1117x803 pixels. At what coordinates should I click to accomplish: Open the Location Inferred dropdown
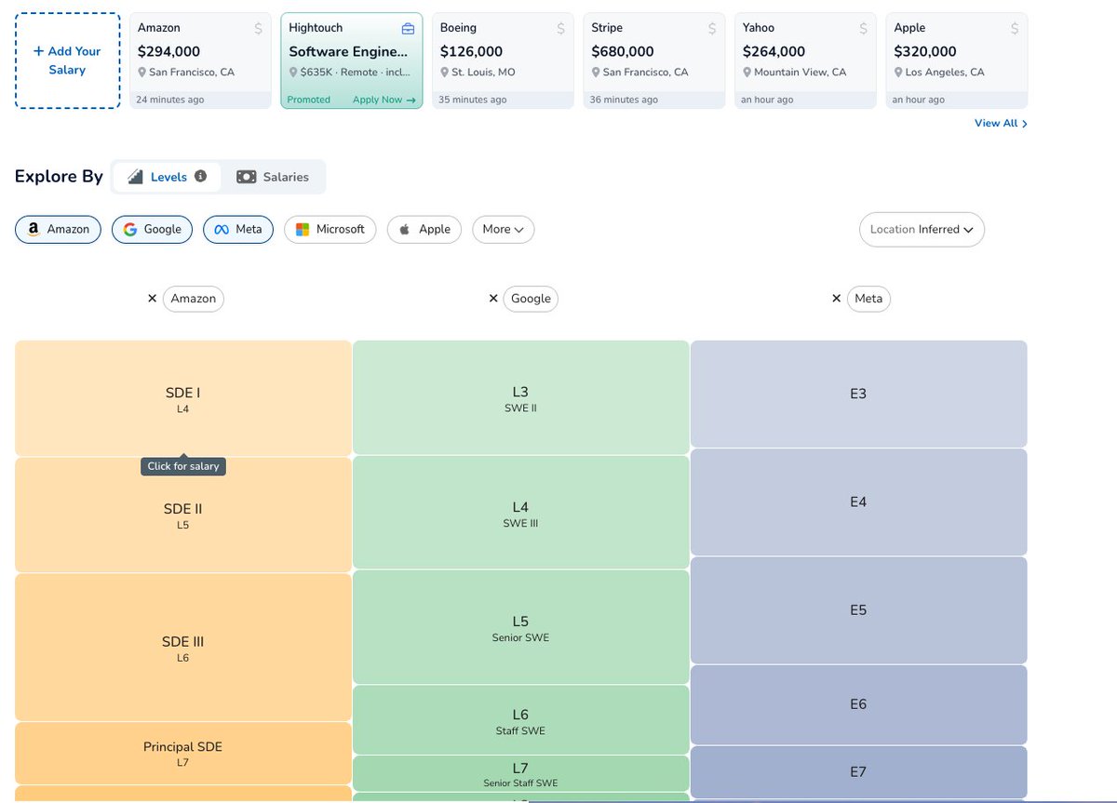tap(922, 229)
